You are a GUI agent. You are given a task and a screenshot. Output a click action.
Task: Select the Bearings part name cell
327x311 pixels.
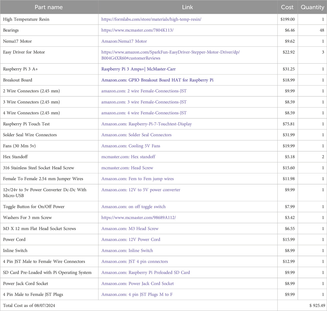11,30
